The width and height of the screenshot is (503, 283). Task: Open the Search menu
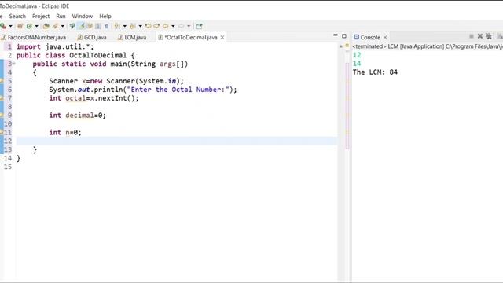(x=17, y=16)
